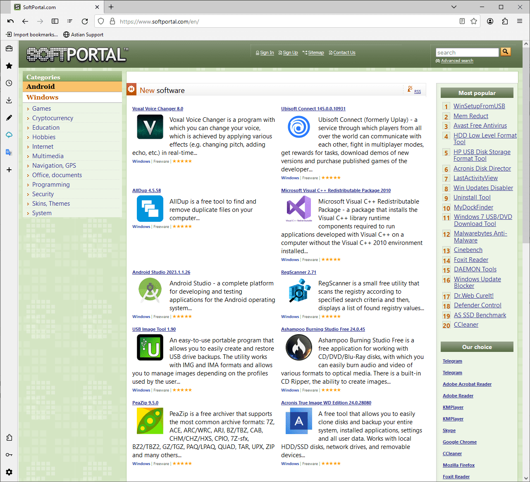
Task: Click the PeaZip green pea icon
Action: (x=150, y=421)
